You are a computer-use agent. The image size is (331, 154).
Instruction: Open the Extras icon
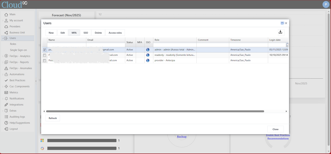[6, 111]
